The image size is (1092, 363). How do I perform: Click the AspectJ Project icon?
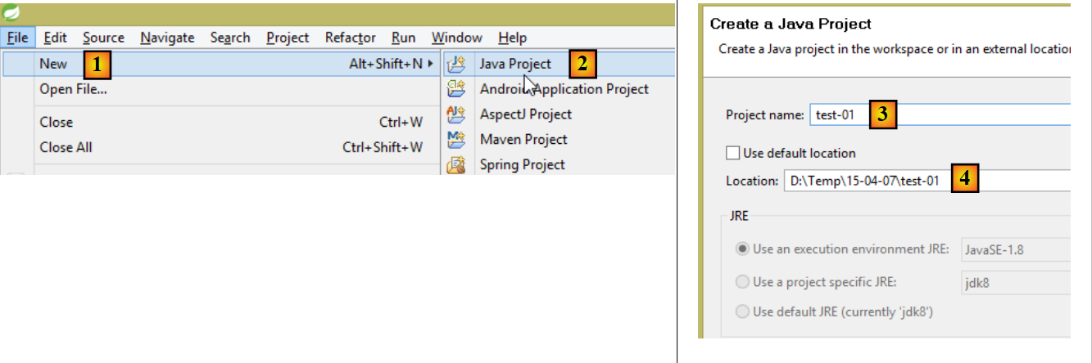point(455,114)
